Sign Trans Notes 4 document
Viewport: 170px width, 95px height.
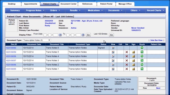(x=133, y=56)
